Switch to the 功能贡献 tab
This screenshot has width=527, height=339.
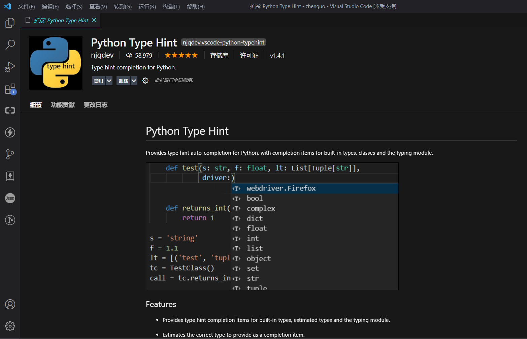point(63,105)
